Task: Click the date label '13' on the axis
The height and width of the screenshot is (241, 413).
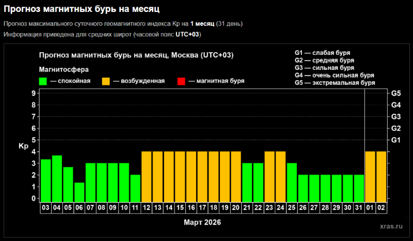Action: tap(157, 208)
